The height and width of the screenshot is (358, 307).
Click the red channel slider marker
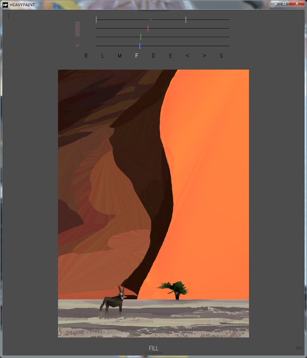148,28
